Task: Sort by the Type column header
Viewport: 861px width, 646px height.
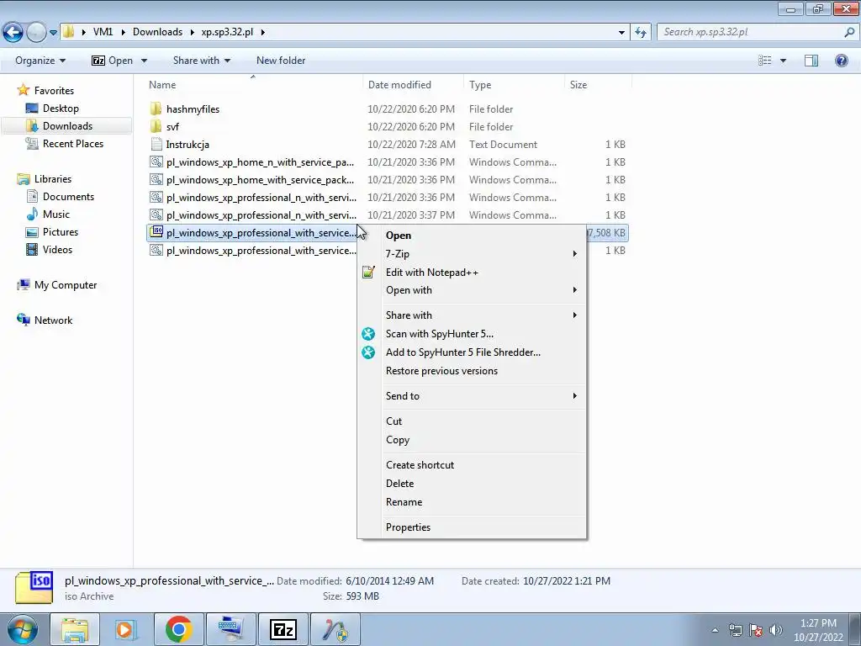Action: [514, 85]
